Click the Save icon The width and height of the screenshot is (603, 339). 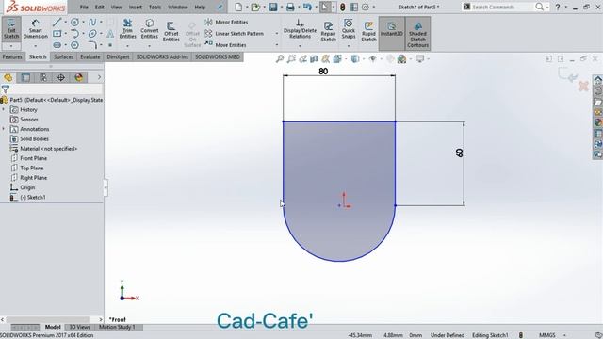point(273,7)
